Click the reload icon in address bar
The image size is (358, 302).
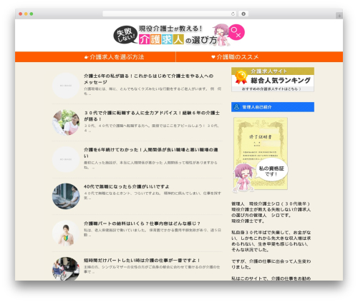click(233, 14)
